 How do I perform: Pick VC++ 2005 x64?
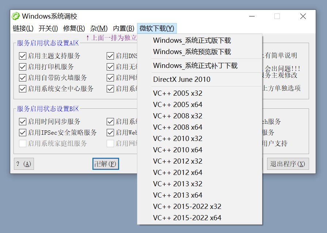point(199,104)
